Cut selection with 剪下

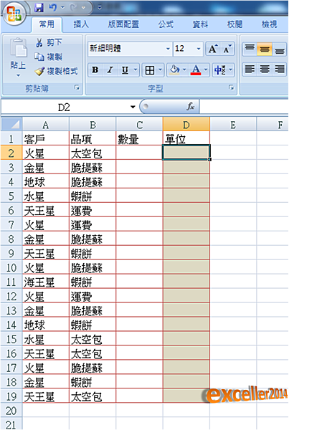(49, 42)
